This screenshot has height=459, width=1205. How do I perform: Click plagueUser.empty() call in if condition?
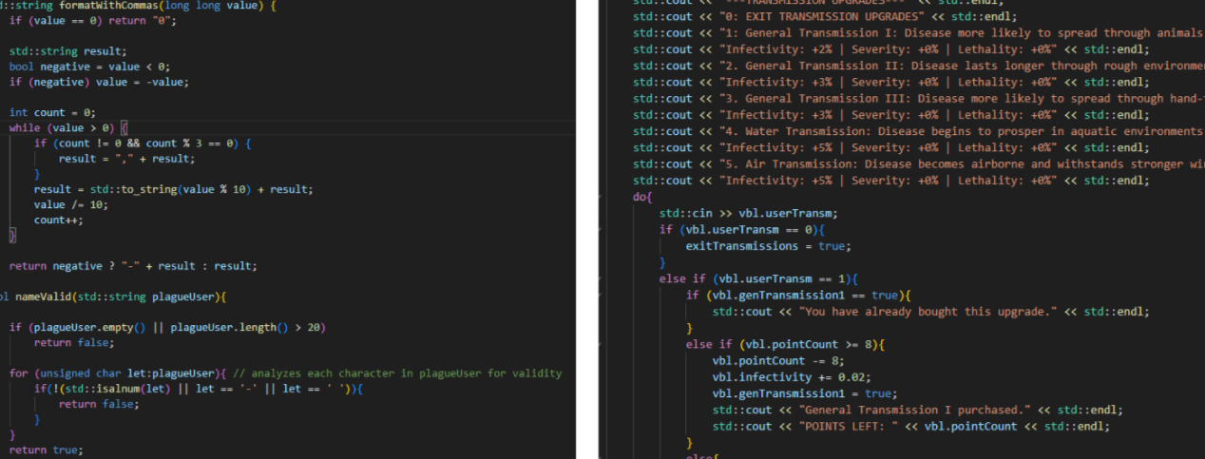pos(98,327)
